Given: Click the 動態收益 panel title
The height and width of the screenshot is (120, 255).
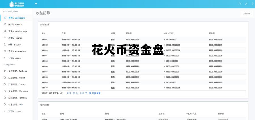Looking at the screenshot, I should [44, 105].
